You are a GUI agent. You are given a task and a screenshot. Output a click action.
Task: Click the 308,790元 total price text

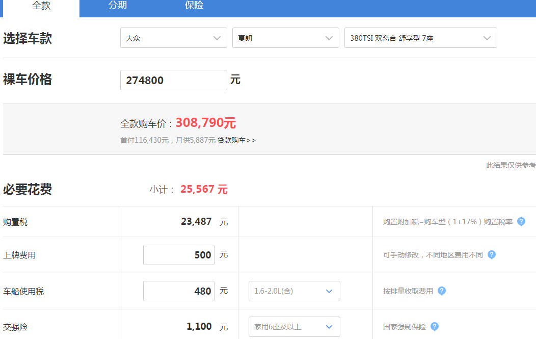[206, 123]
